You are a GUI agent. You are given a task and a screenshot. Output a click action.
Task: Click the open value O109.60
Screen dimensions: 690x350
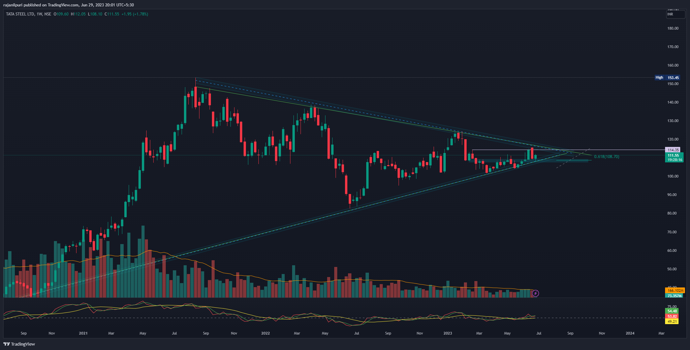(61, 14)
